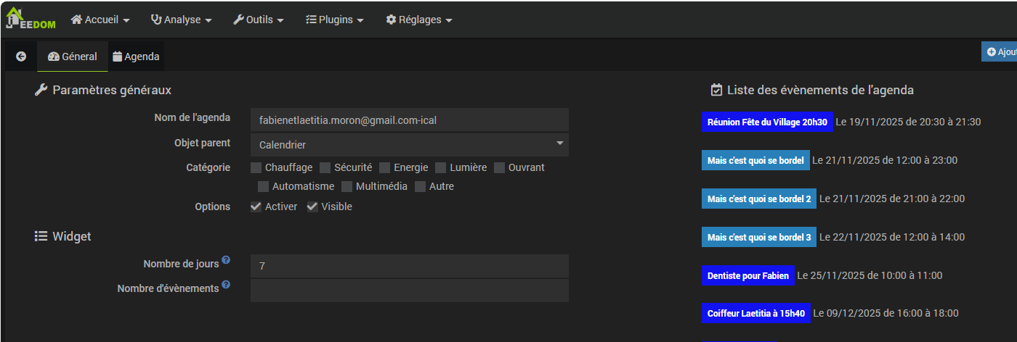The width and height of the screenshot is (1017, 342).
Task: Click the Liste des évènements de l'agenda heading
Action: point(820,90)
